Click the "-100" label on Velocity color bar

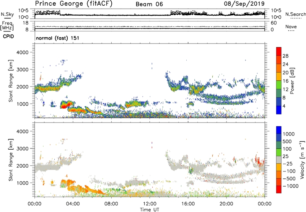click(x=289, y=171)
